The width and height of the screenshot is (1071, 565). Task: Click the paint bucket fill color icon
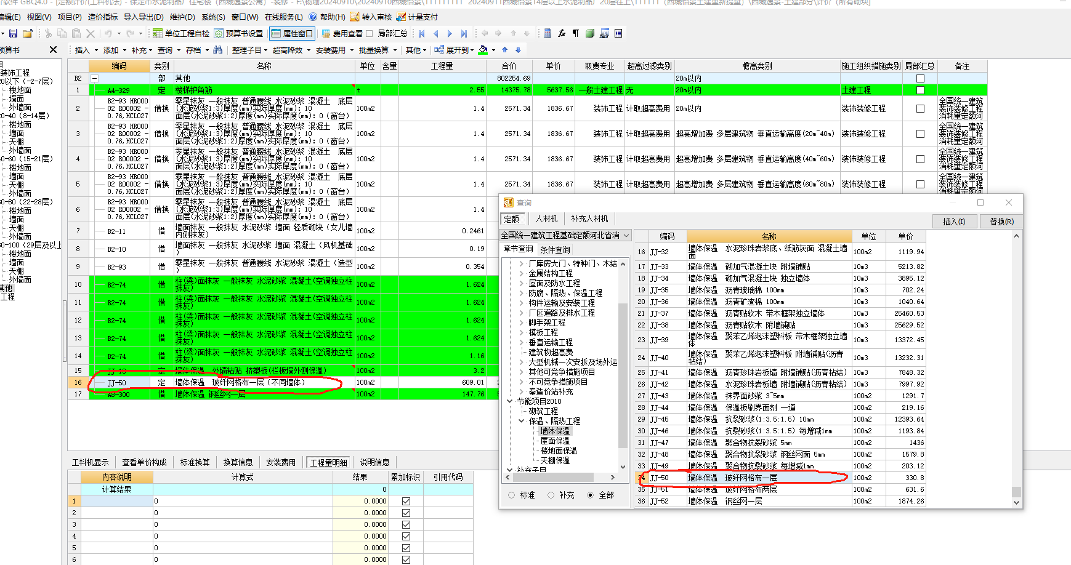[483, 50]
